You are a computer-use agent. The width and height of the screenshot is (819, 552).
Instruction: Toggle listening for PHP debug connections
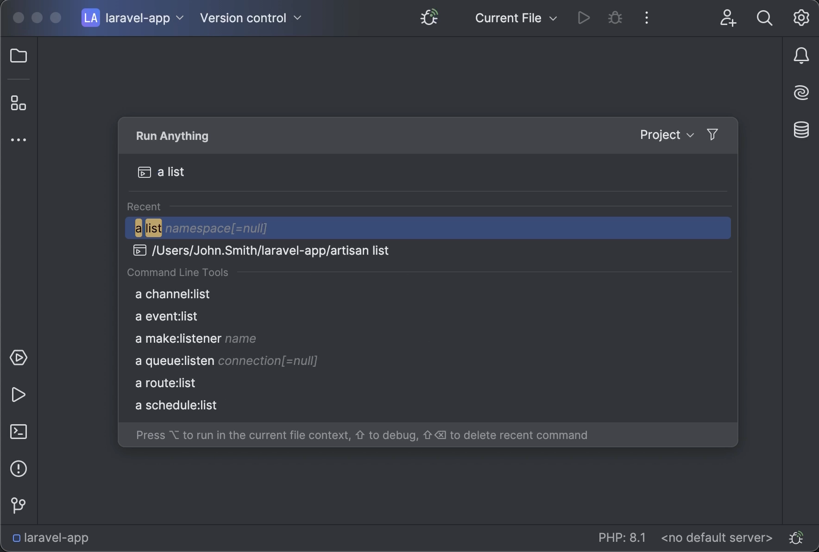click(x=428, y=18)
